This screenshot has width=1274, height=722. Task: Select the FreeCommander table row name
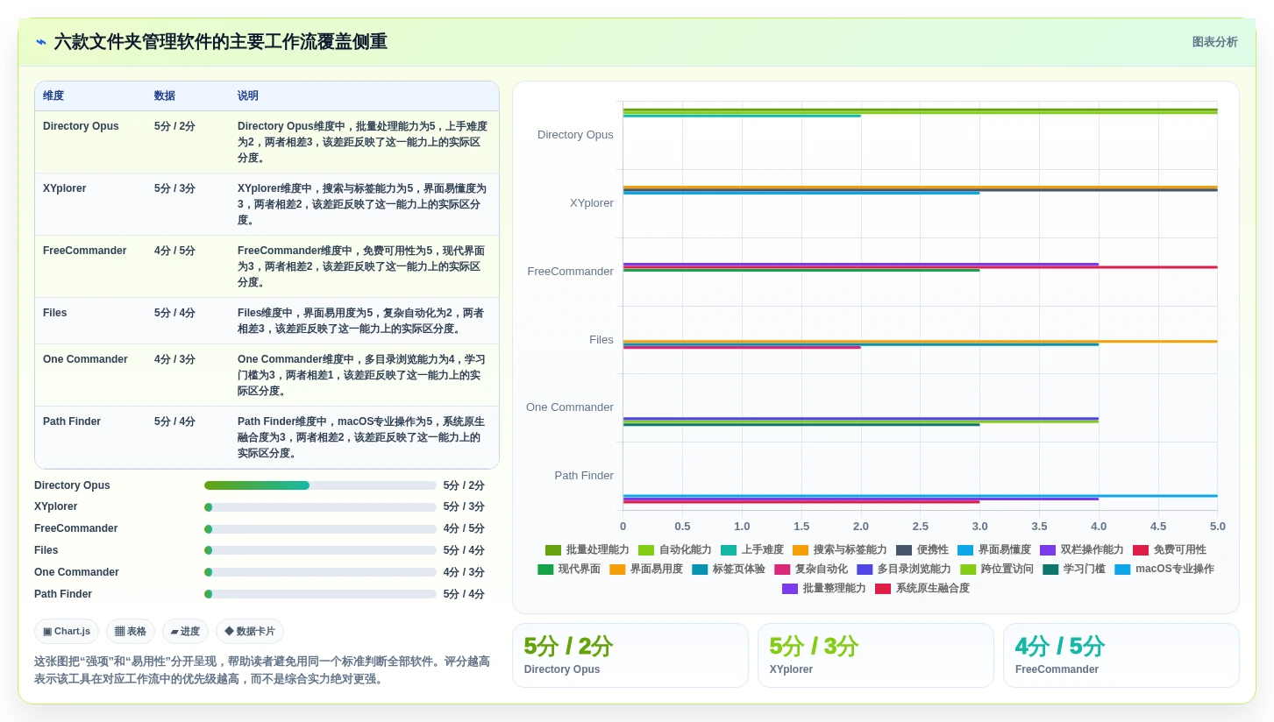(84, 251)
